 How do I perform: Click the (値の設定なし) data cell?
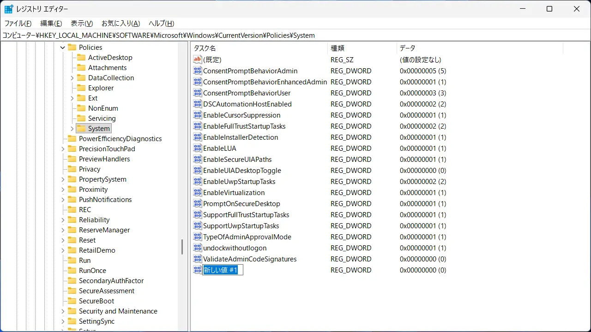[x=421, y=59]
